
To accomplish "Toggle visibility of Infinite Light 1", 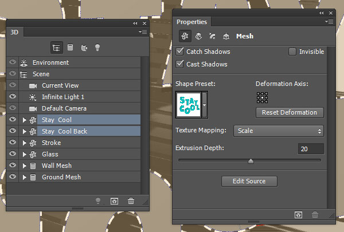I will (13, 96).
